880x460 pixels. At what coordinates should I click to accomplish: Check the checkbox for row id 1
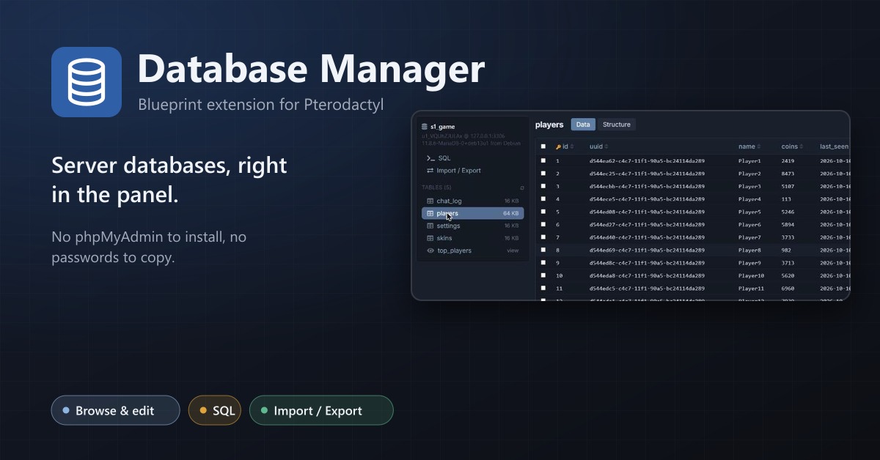point(543,160)
